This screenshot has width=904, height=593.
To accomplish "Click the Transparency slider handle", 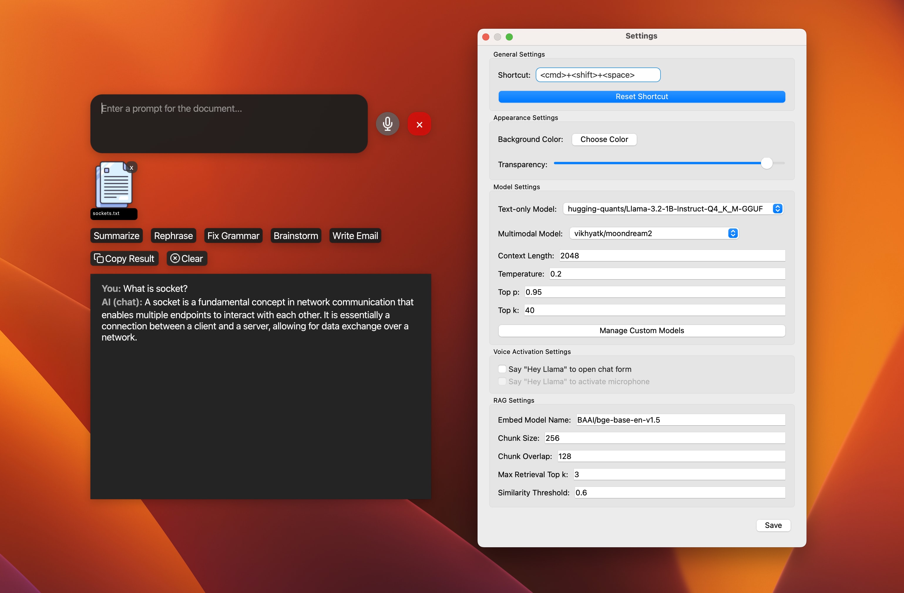I will 767,163.
